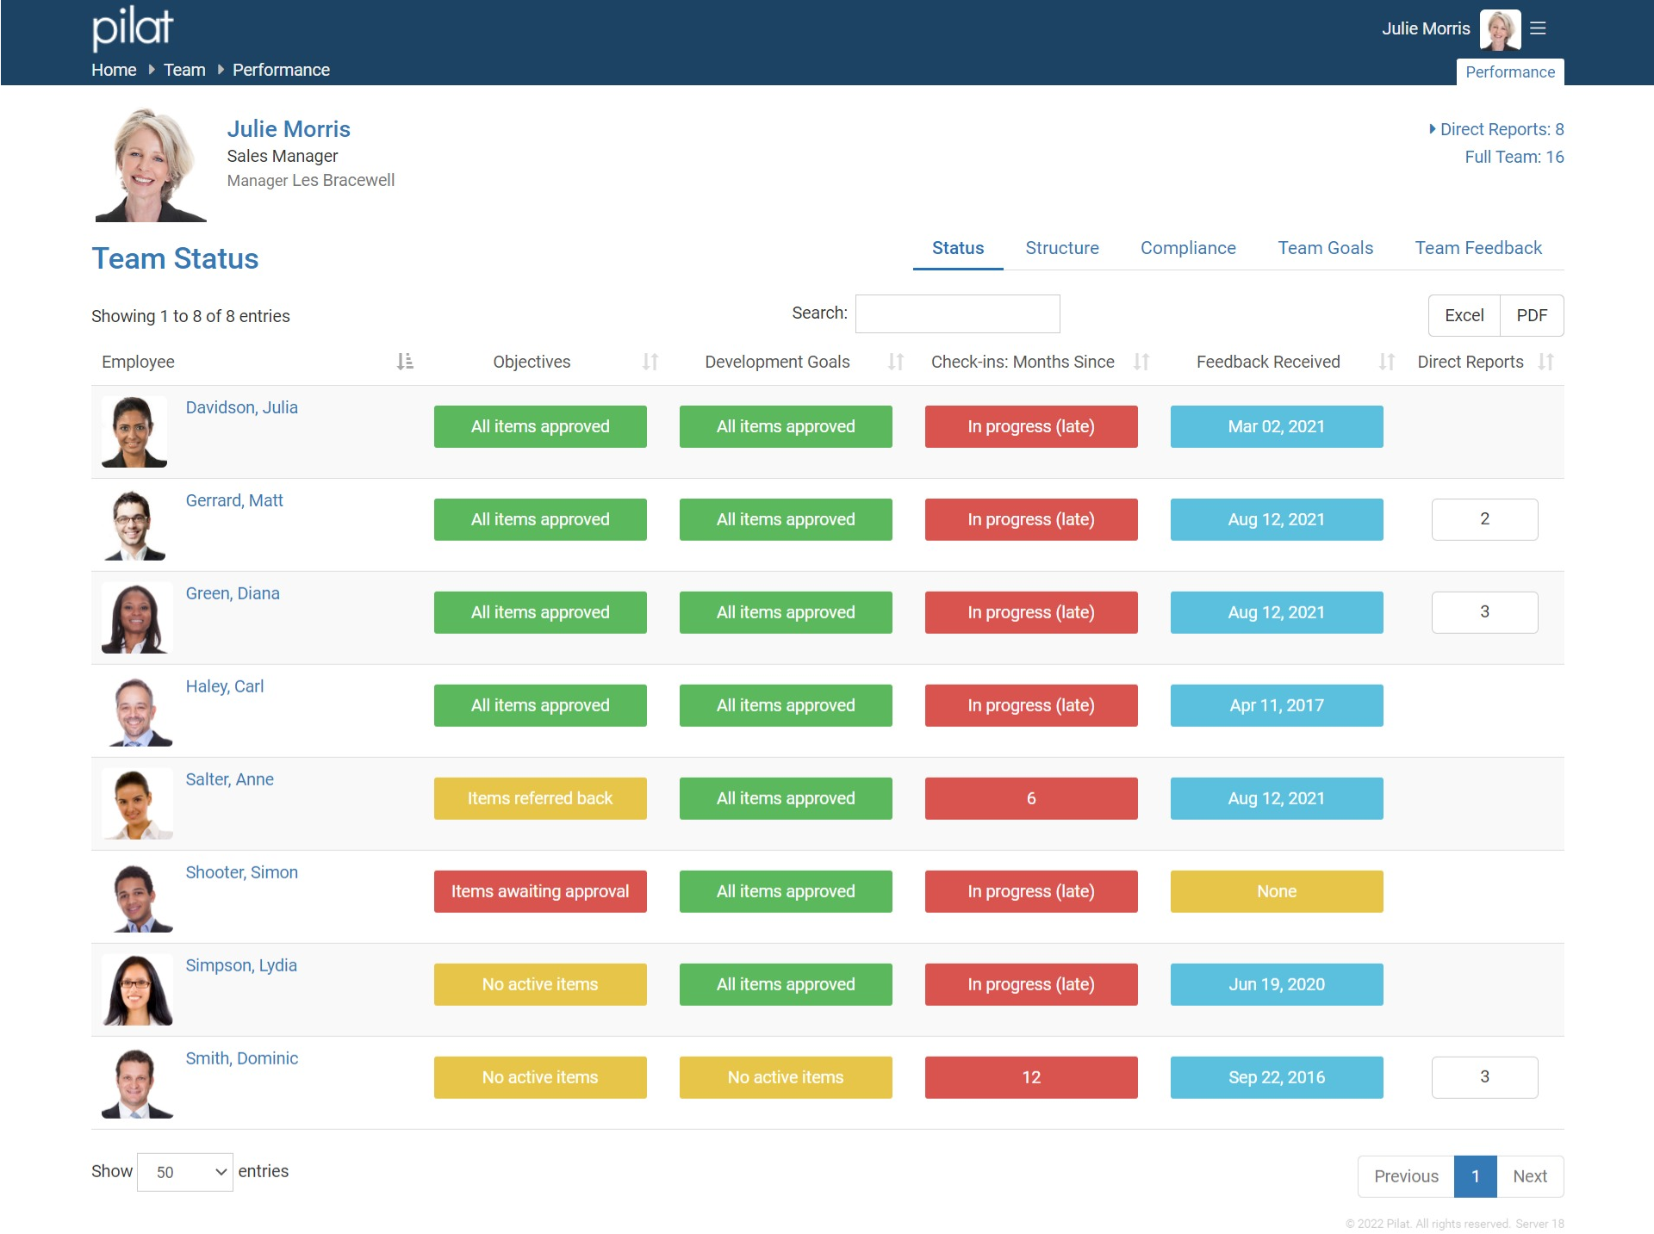
Task: Click Simon Shooter's photo
Action: (x=138, y=896)
